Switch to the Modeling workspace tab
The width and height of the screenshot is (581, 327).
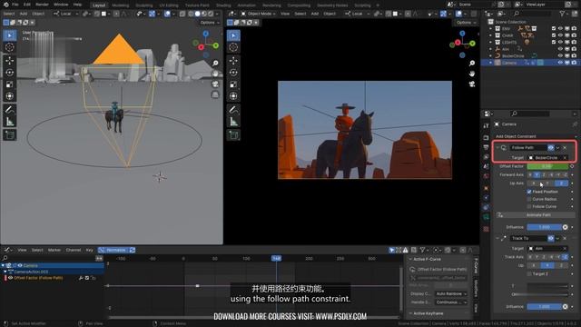[x=121, y=5]
